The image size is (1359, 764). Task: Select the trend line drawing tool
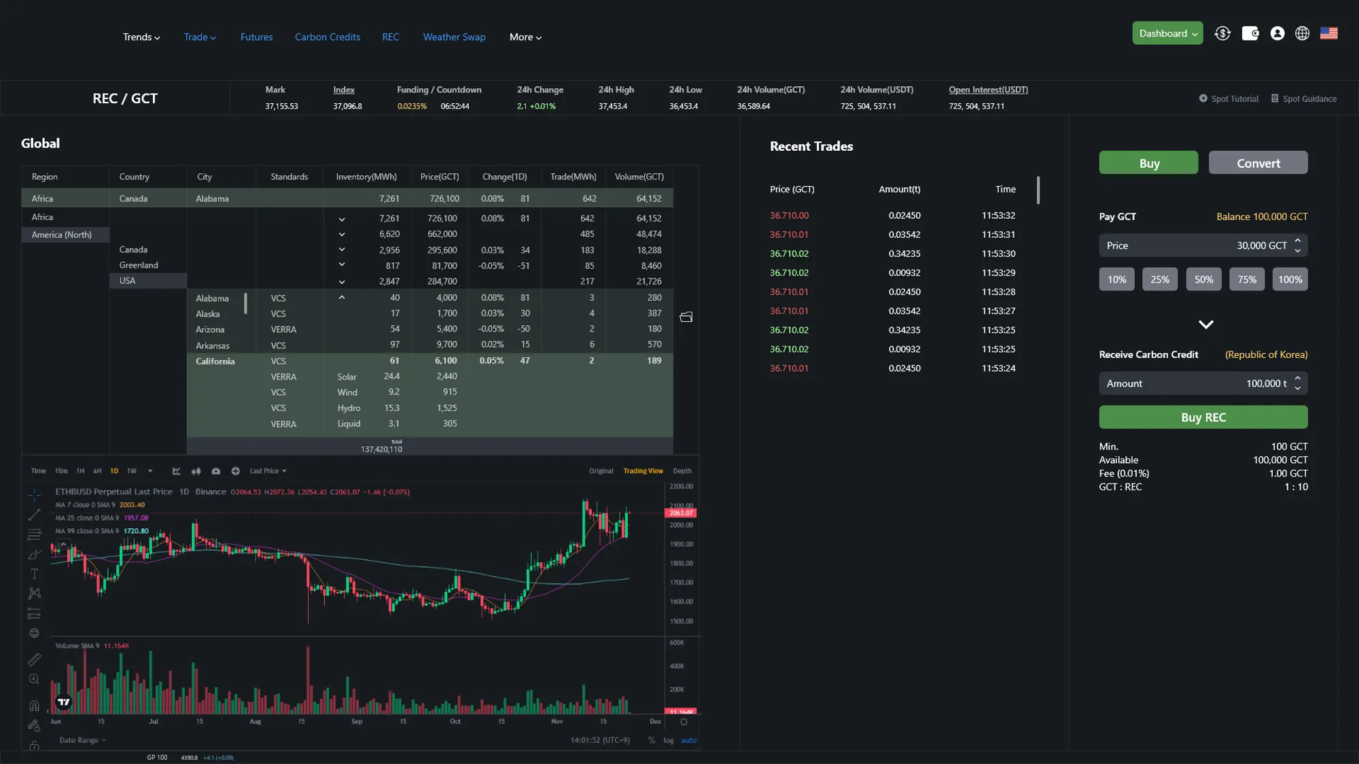click(x=34, y=515)
